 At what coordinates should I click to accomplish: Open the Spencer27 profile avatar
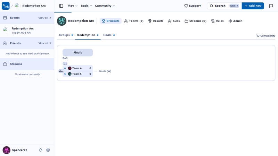7,150
